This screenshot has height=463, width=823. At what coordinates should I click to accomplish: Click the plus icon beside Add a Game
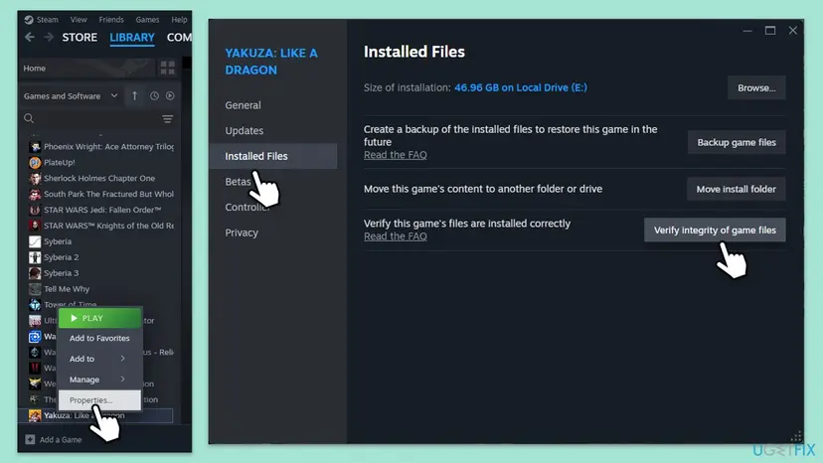point(30,439)
